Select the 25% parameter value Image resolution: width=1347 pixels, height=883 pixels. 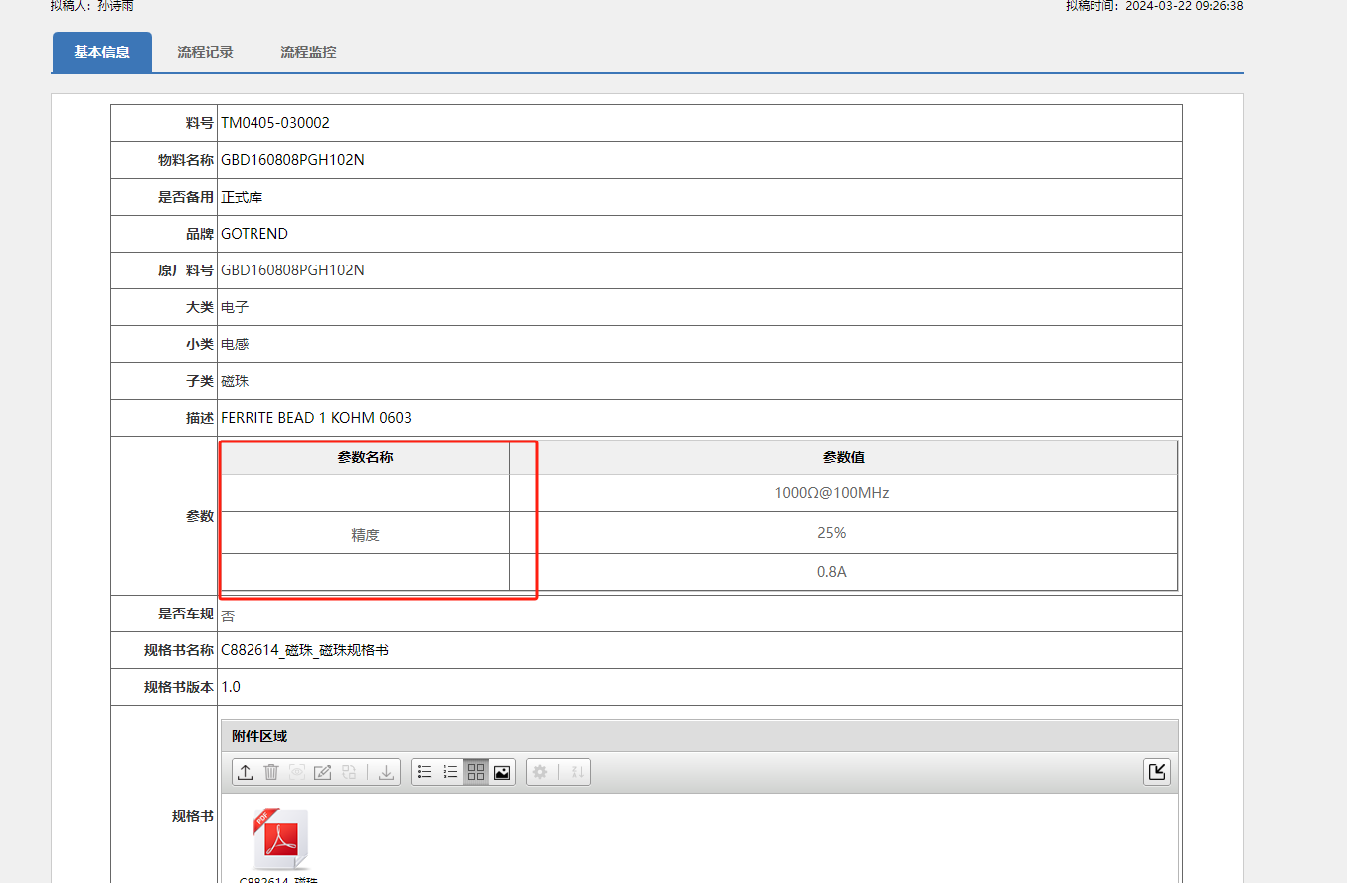pyautogui.click(x=831, y=533)
